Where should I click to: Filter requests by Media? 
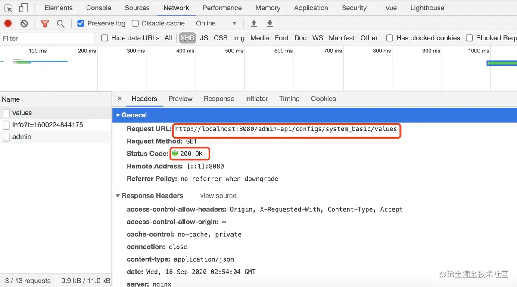tap(260, 38)
